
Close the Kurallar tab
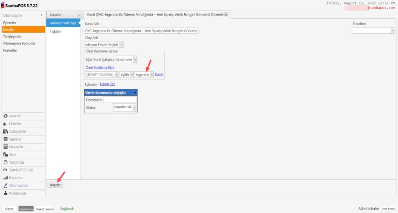pyautogui.click(x=79, y=15)
